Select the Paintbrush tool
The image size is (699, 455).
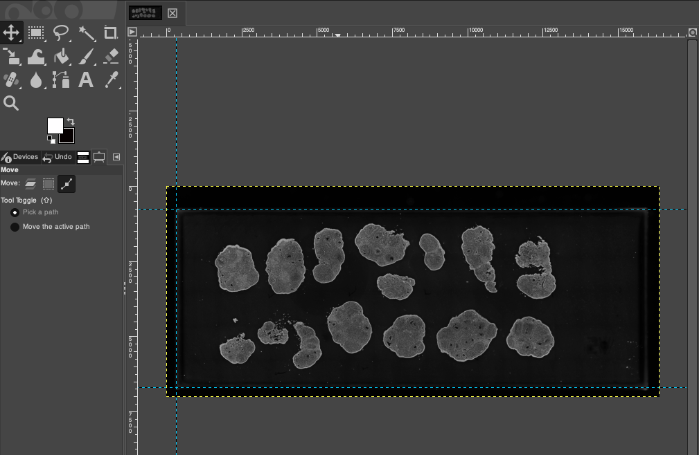(86, 57)
